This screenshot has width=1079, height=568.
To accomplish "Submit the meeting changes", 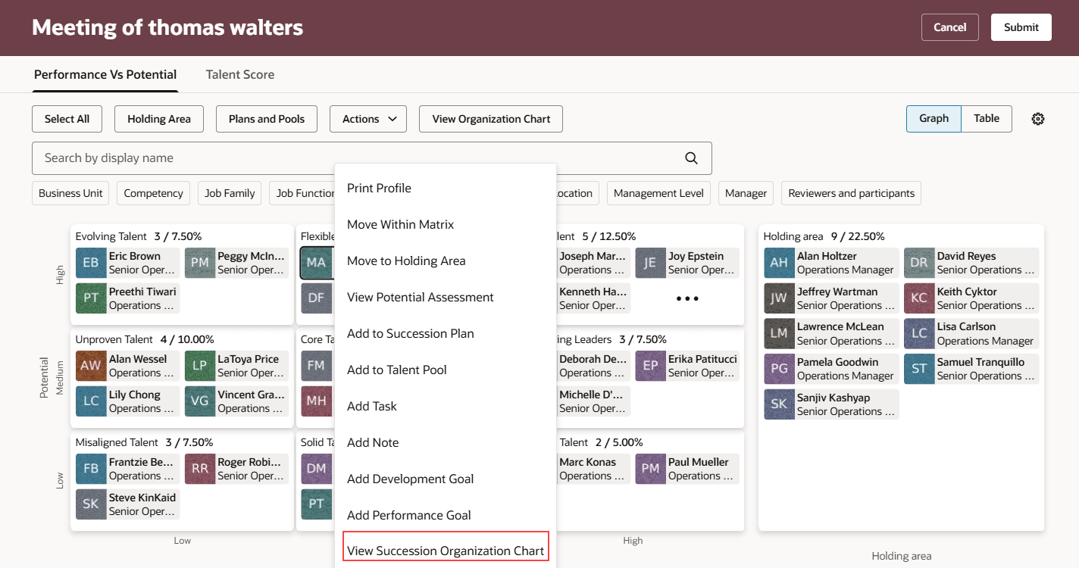I will (1021, 27).
